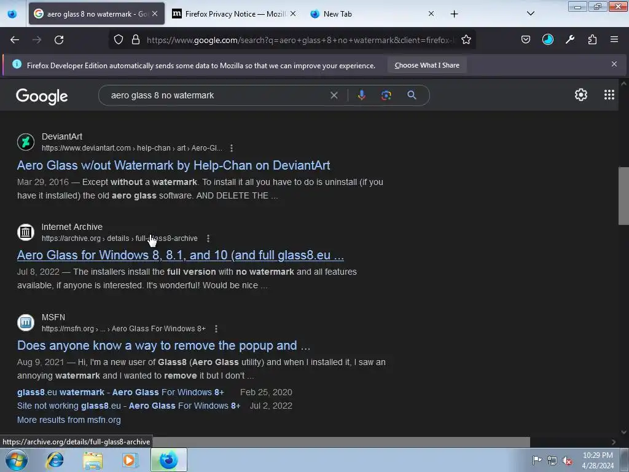Open Action Center flag tray icon
This screenshot has width=629, height=472.
click(537, 460)
